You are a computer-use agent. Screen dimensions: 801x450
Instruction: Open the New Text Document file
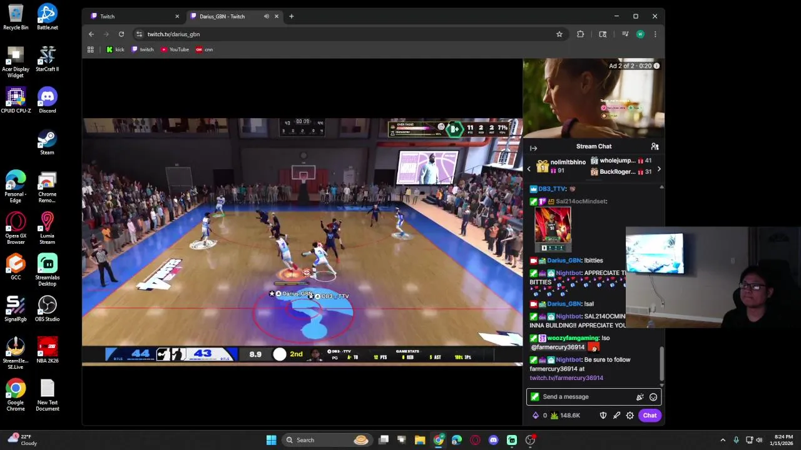[x=47, y=395]
